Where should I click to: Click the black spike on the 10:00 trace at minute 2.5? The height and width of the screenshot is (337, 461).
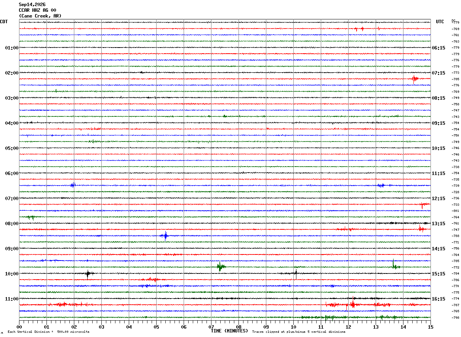pyautogui.click(x=88, y=273)
